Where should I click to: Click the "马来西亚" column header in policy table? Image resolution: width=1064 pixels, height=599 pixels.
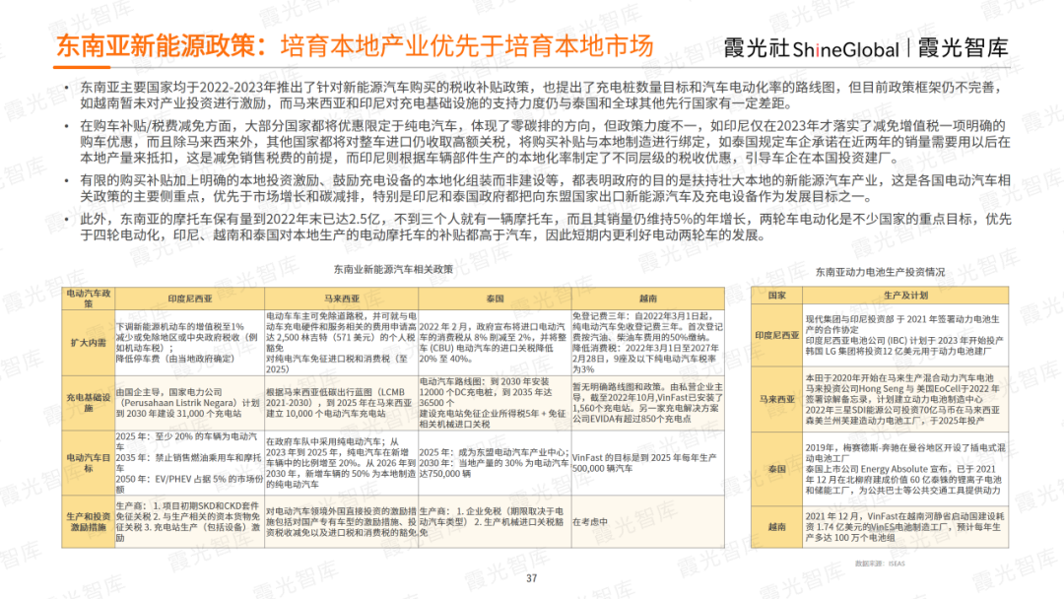(x=341, y=299)
